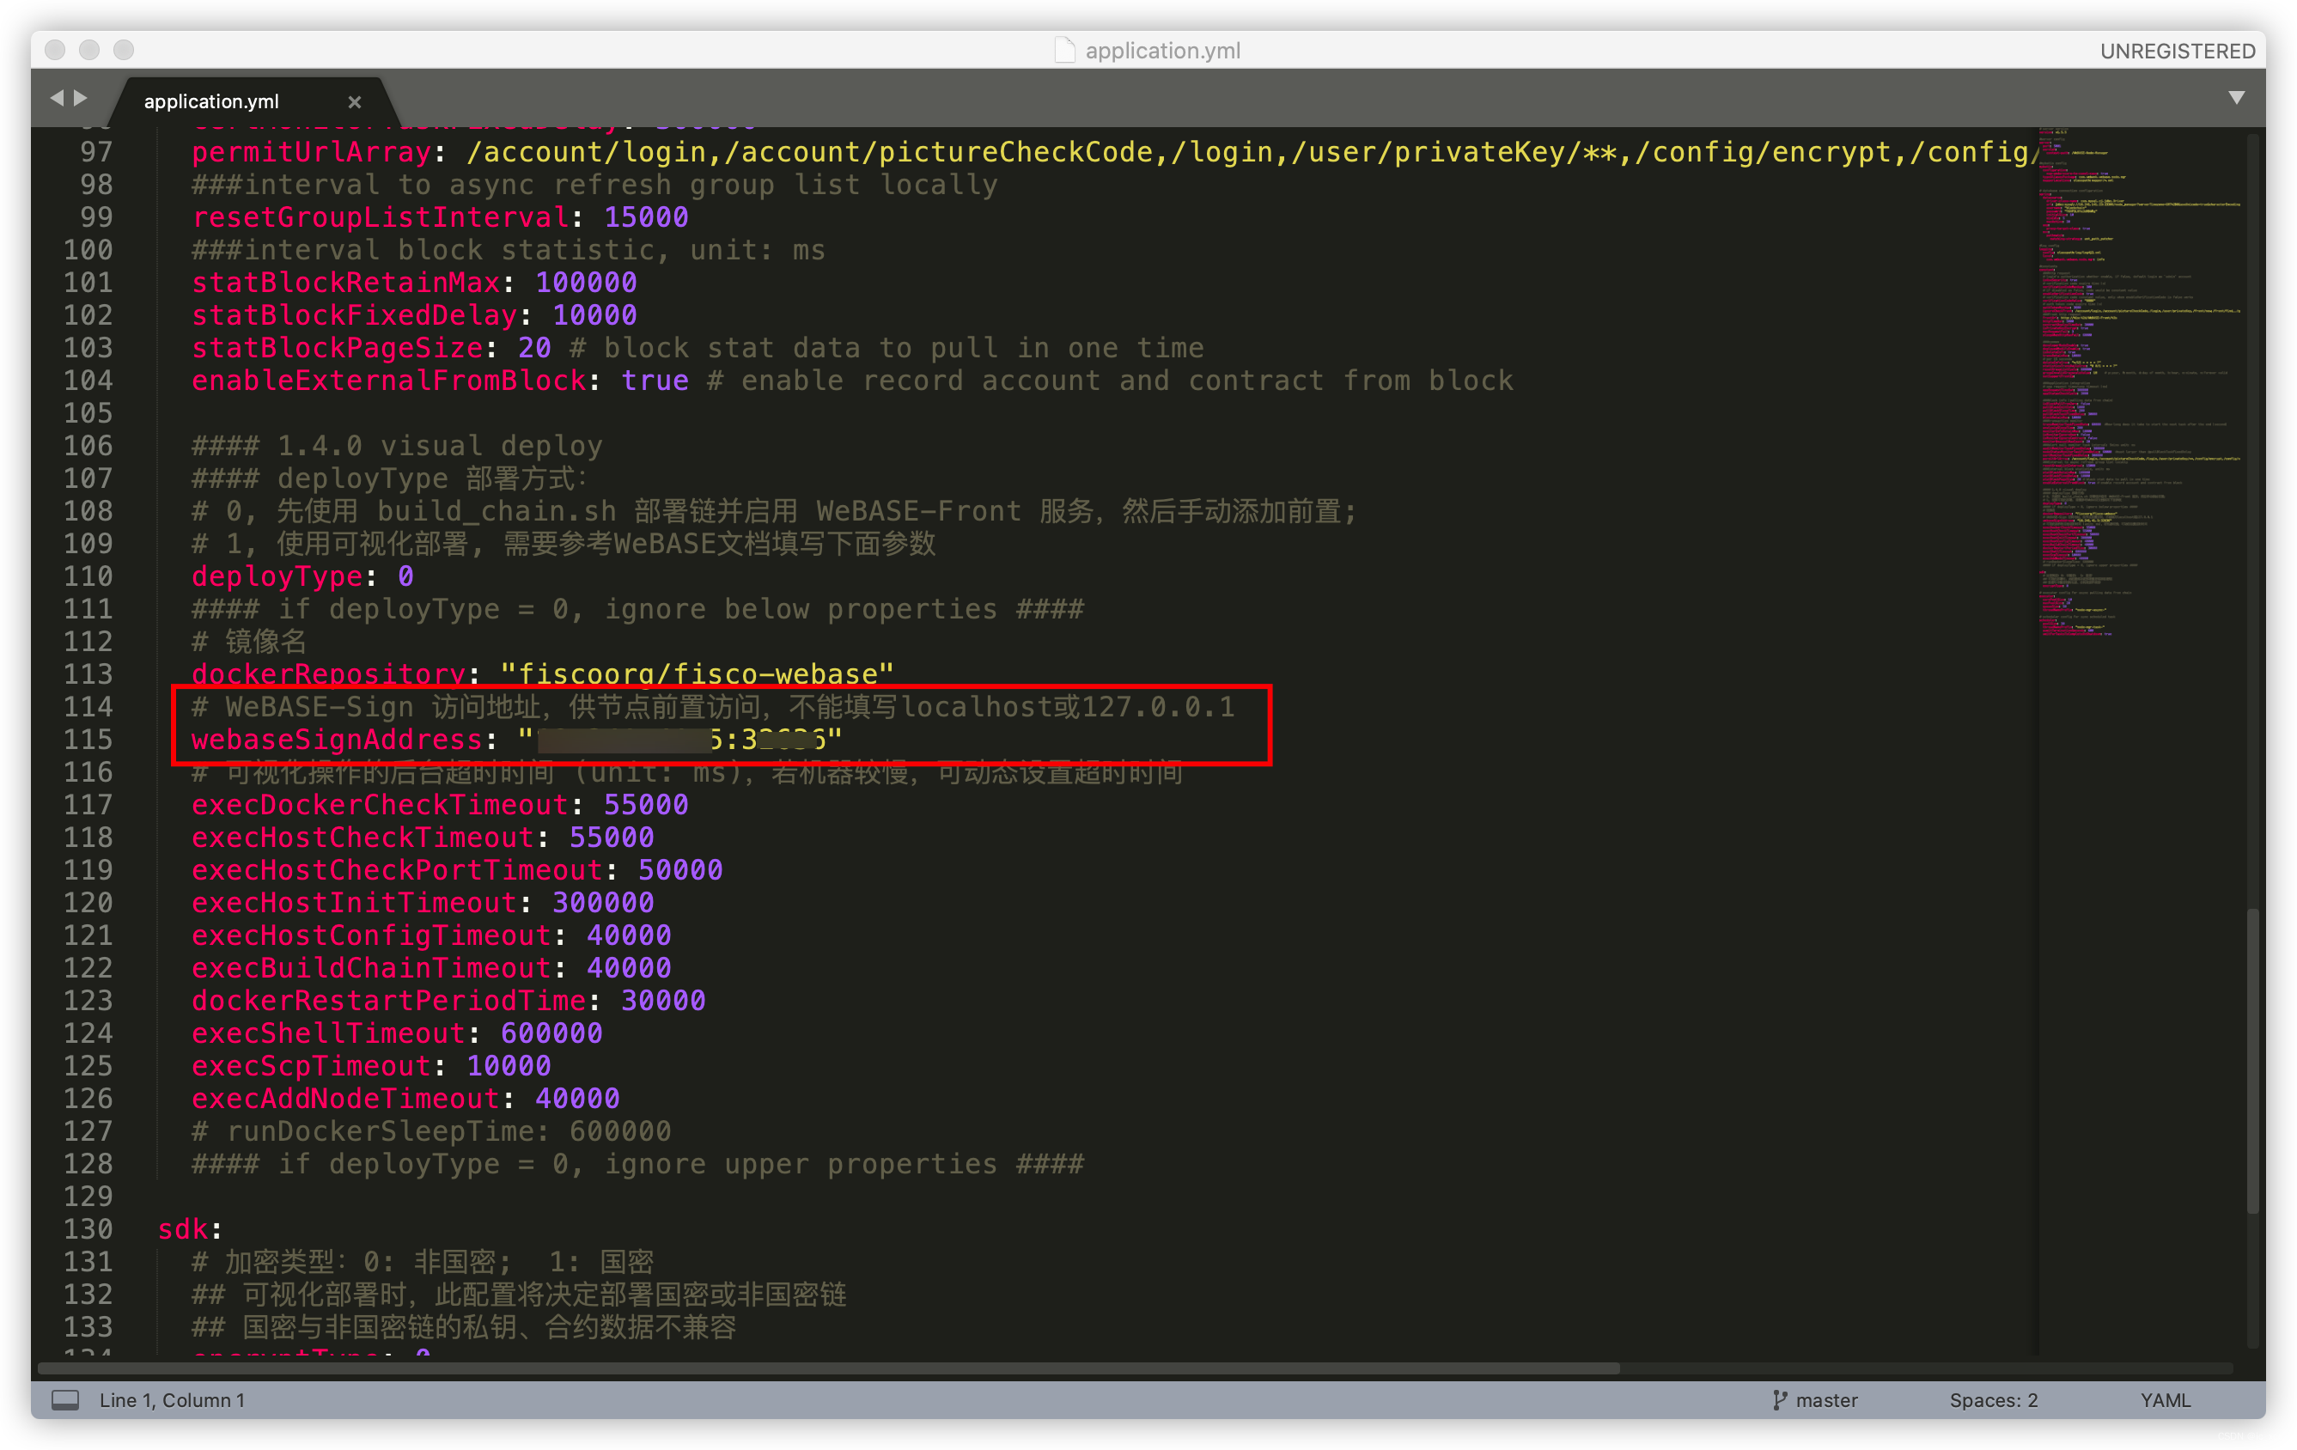The width and height of the screenshot is (2297, 1450).
Task: Click execHostInitTimeout value 300000
Action: [603, 903]
